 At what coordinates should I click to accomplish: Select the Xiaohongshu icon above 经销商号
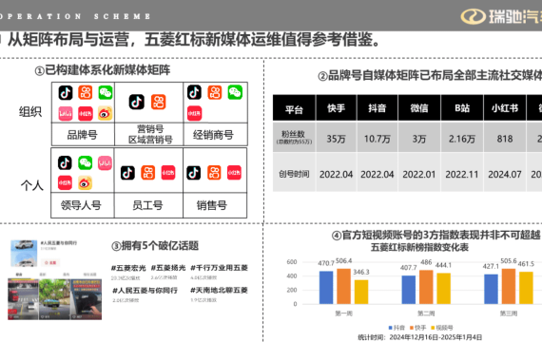click(x=195, y=113)
